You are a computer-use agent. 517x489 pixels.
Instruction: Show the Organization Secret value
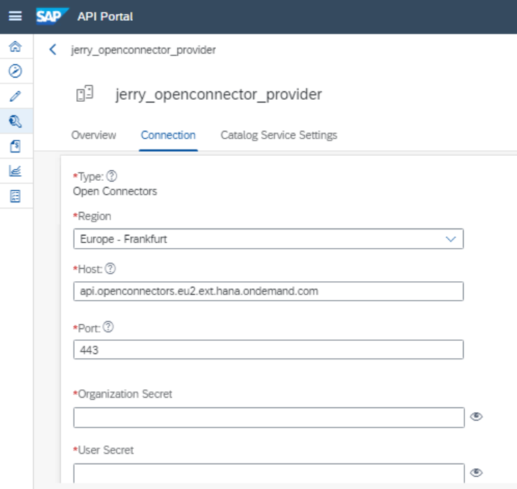476,416
